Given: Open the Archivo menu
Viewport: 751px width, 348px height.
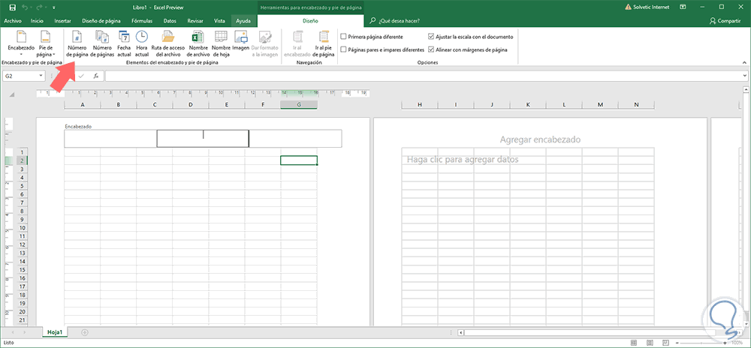Looking at the screenshot, I should [13, 21].
